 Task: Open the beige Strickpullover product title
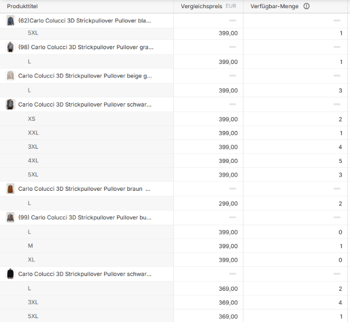(85, 76)
